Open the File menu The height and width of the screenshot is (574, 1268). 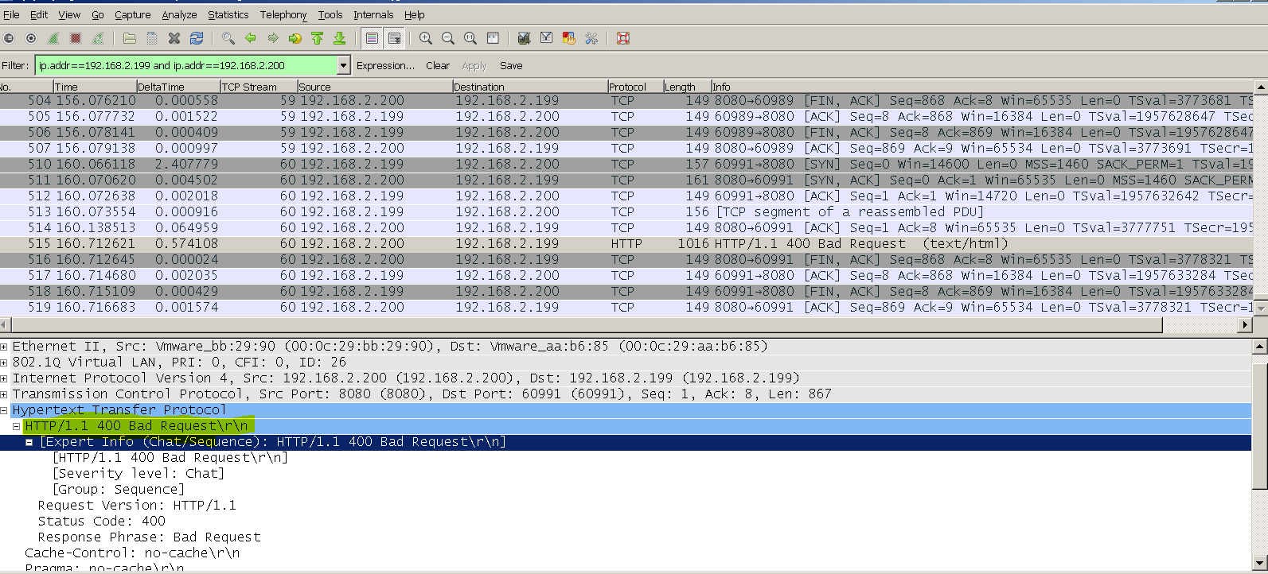[11, 14]
